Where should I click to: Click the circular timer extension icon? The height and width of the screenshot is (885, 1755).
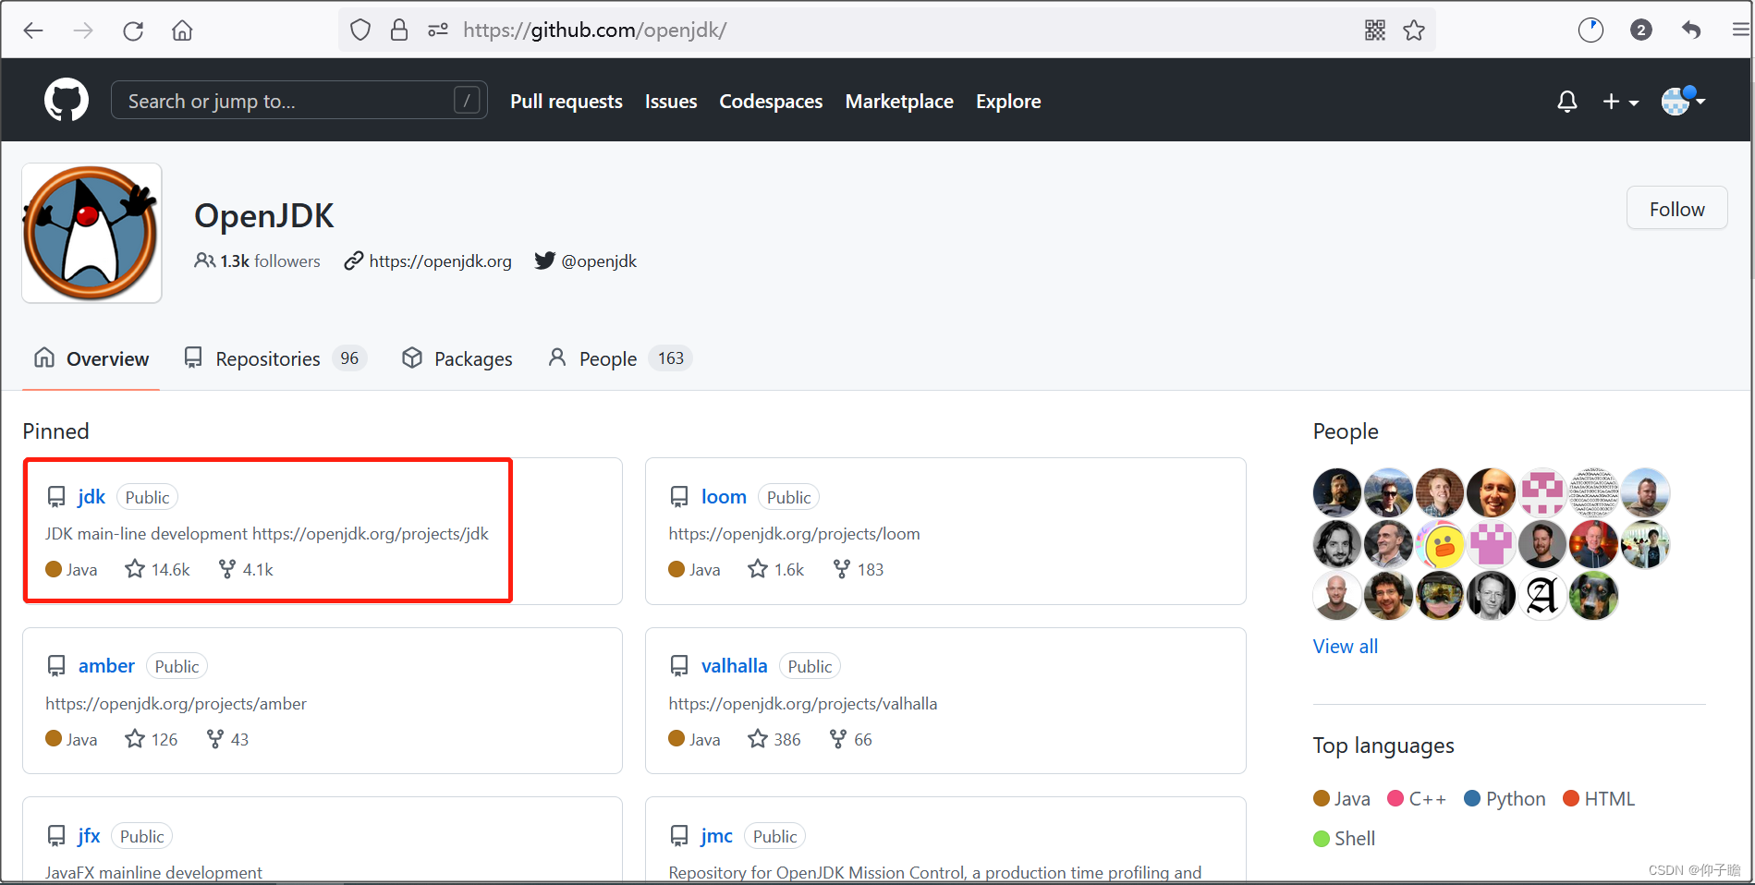tap(1590, 30)
